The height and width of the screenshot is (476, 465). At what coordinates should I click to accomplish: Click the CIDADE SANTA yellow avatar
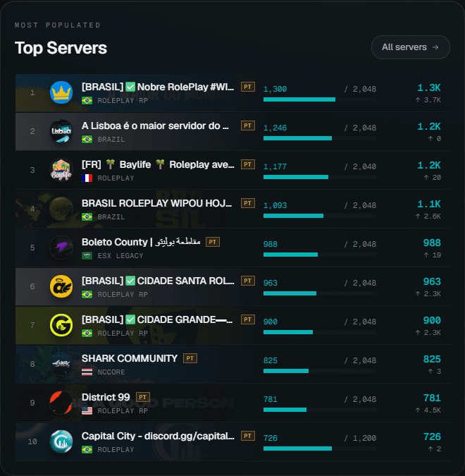coord(61,286)
